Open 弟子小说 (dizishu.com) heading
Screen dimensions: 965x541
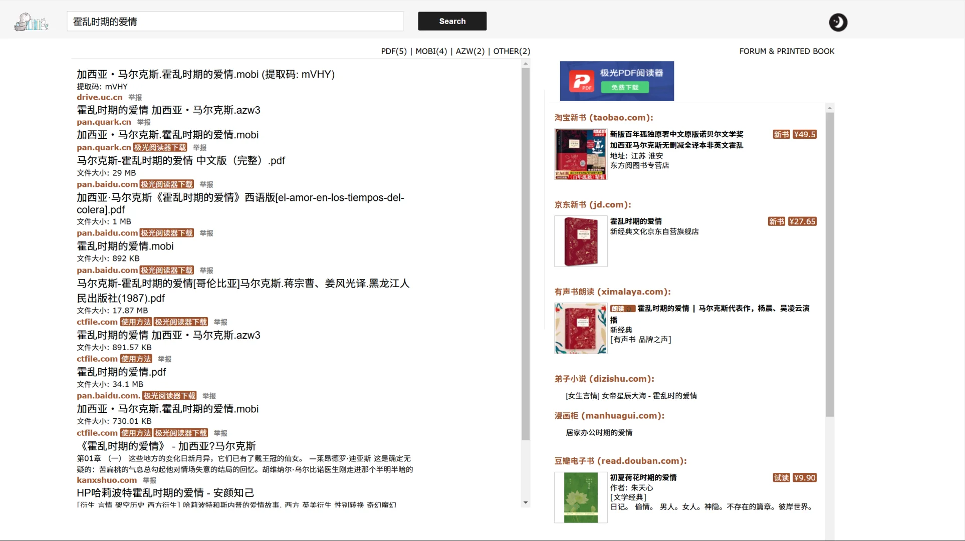point(604,379)
